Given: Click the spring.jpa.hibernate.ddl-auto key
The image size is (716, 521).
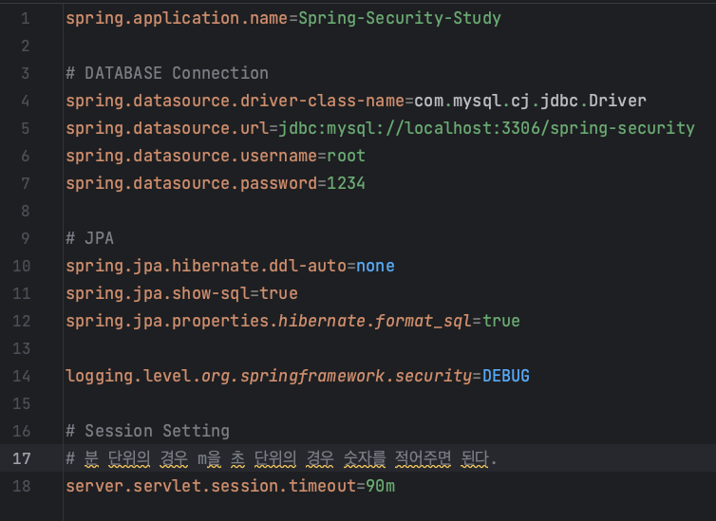Looking at the screenshot, I should pyautogui.click(x=206, y=266).
